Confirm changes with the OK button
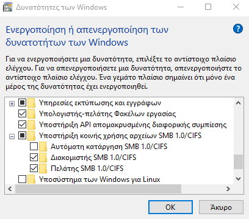This screenshot has width=249, height=219. point(170,207)
